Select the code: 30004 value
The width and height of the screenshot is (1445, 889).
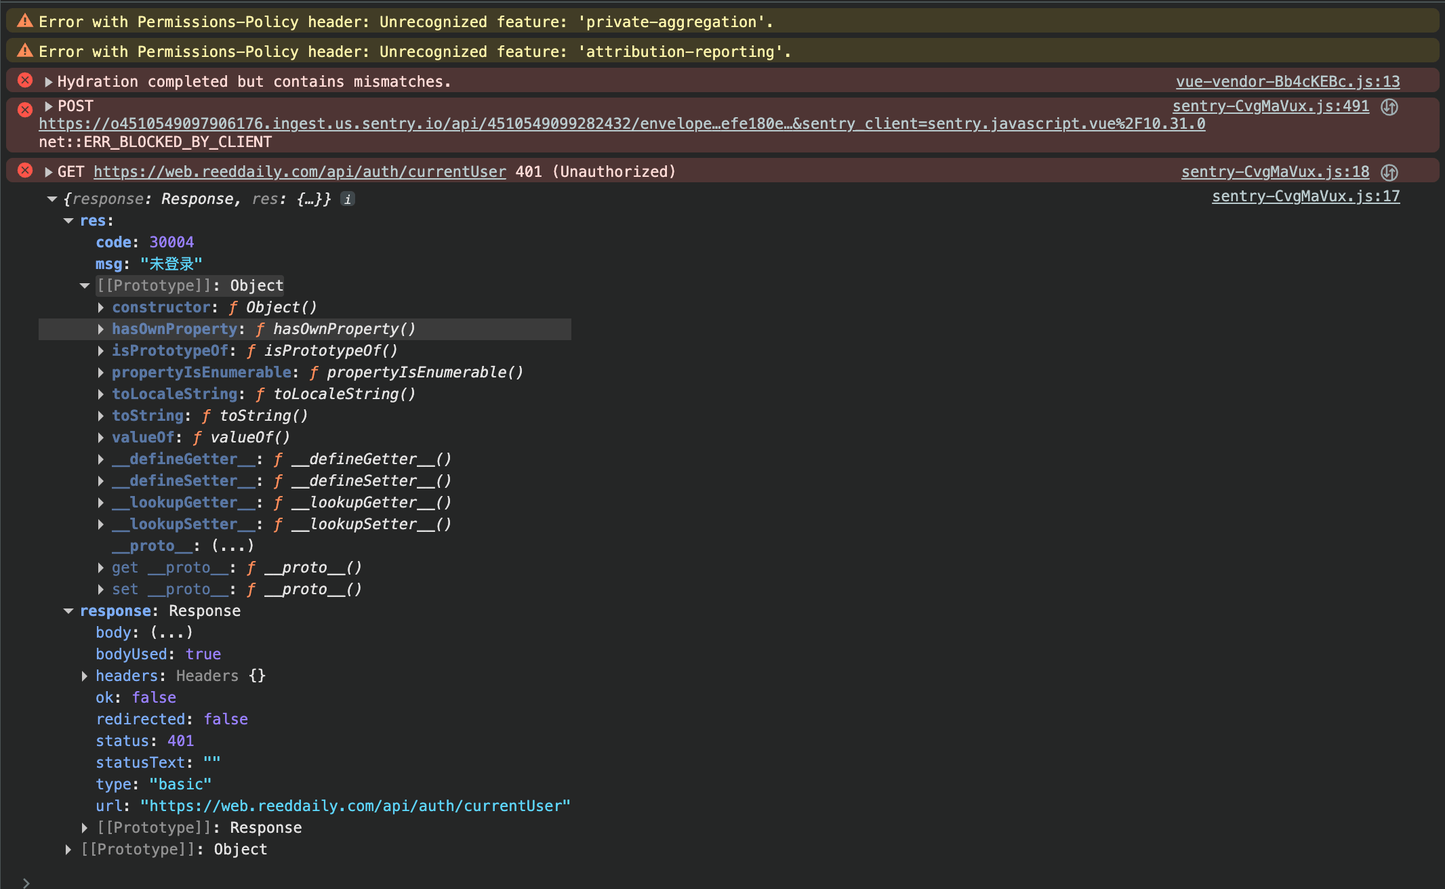click(171, 243)
